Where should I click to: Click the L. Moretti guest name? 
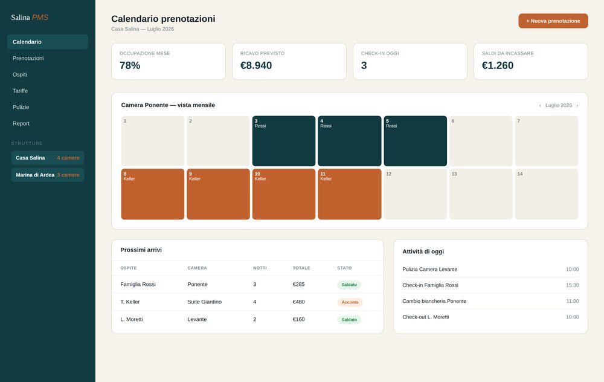pos(131,319)
